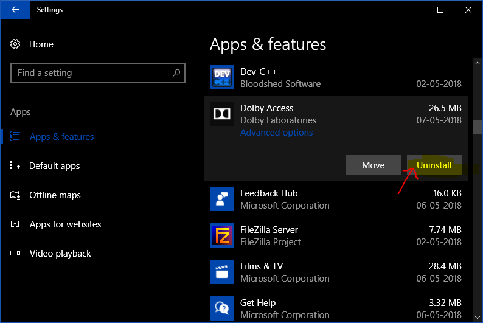Click the Video playback camera icon
The width and height of the screenshot is (483, 323).
point(15,253)
